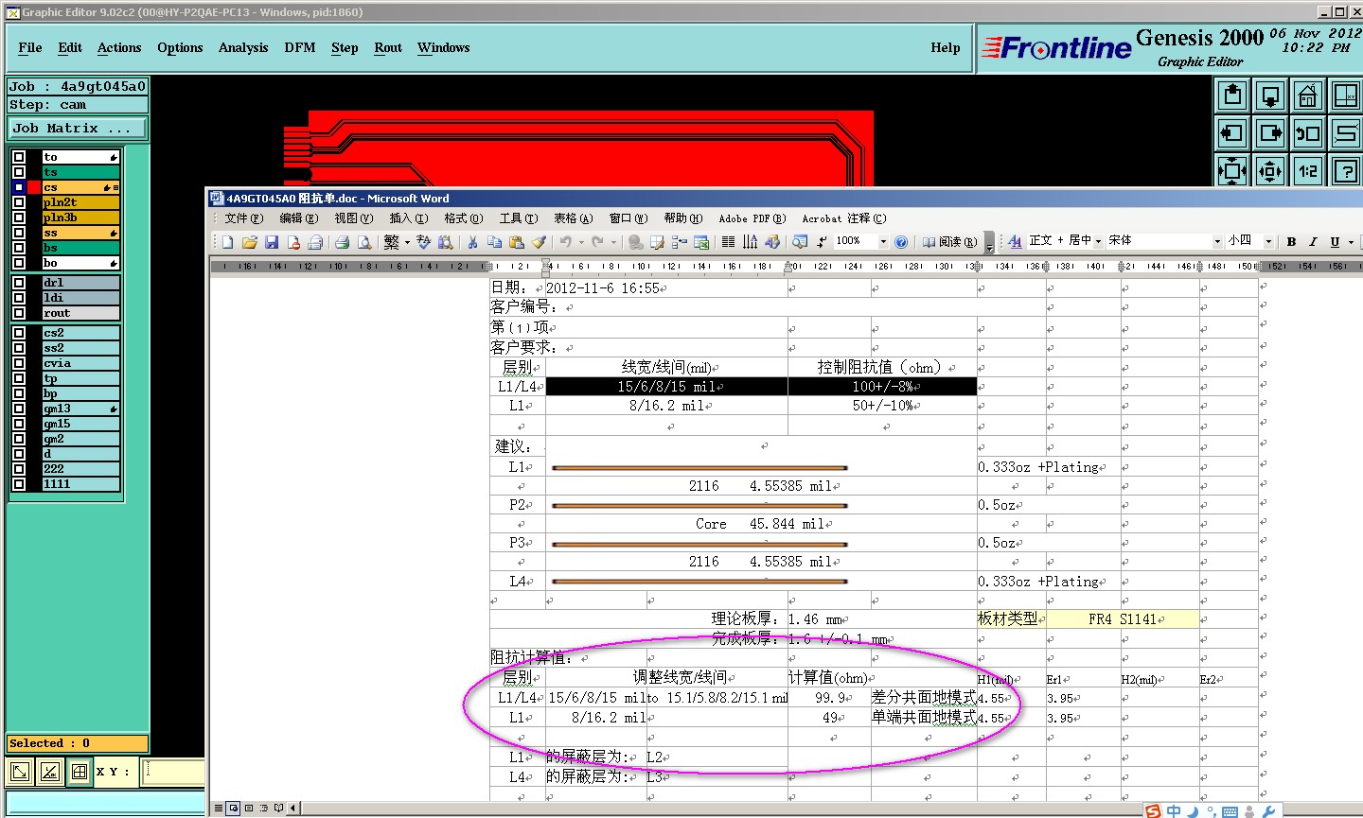The image size is (1363, 818).
Task: Click the Open folder icon in Word toolbar
Action: click(250, 242)
